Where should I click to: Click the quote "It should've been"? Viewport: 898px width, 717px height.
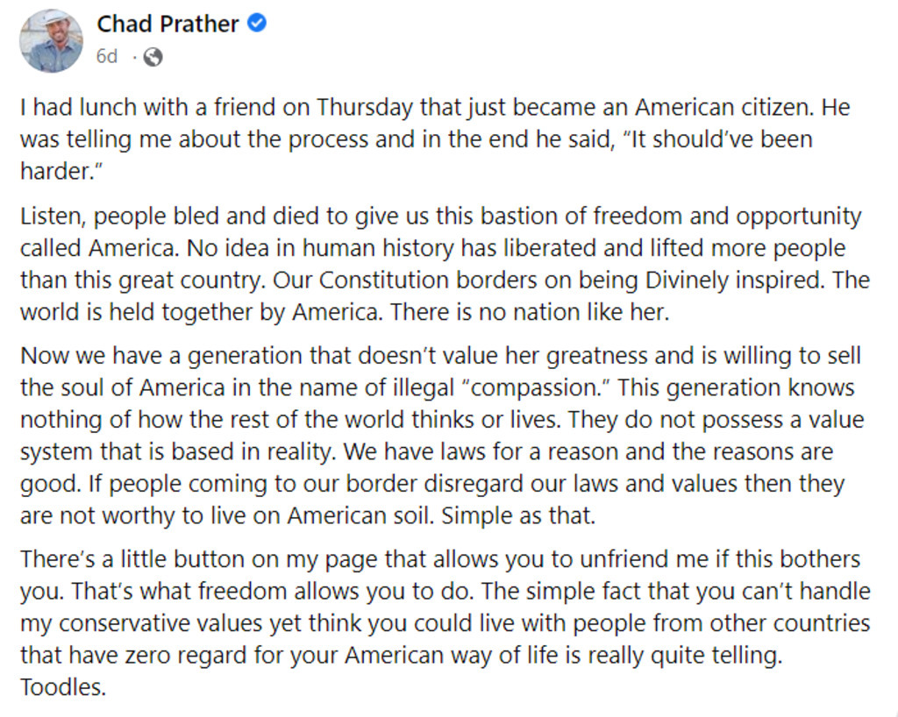coord(716,139)
